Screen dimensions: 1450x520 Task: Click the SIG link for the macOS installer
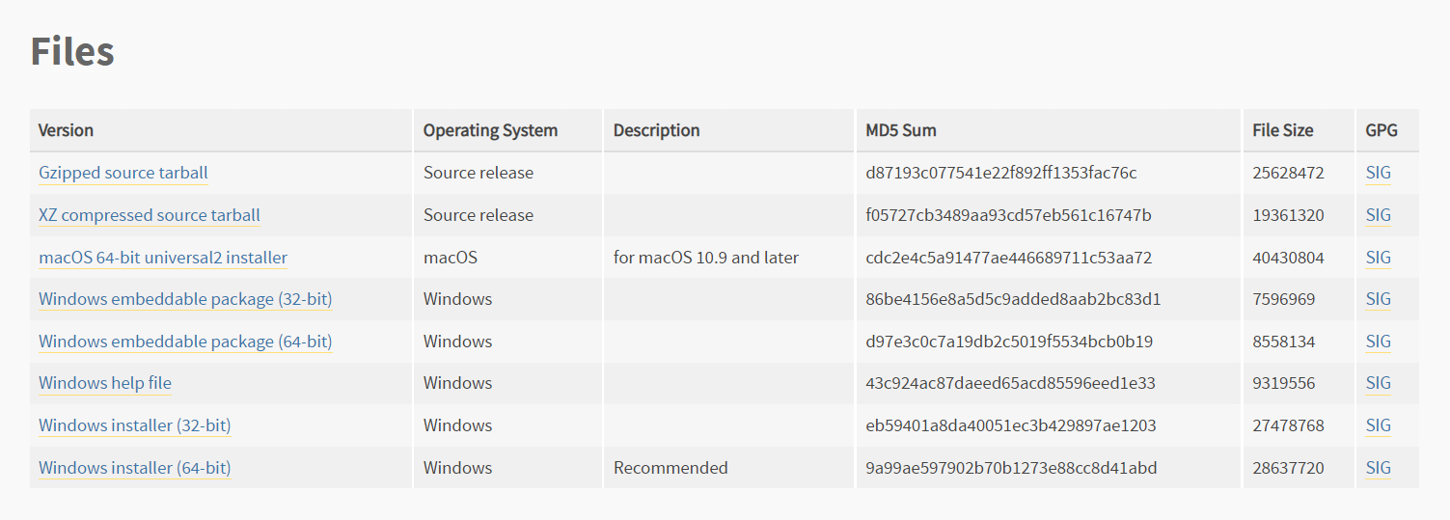(x=1379, y=258)
